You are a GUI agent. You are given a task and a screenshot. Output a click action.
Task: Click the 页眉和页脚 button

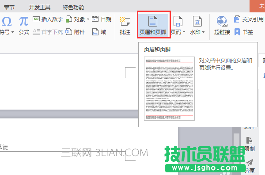tap(153, 25)
